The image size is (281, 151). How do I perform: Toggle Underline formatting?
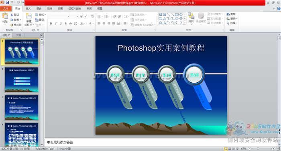pyautogui.click(x=61, y=23)
